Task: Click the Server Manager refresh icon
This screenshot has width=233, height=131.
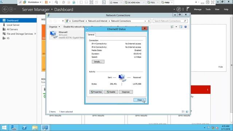Action: (x=179, y=9)
